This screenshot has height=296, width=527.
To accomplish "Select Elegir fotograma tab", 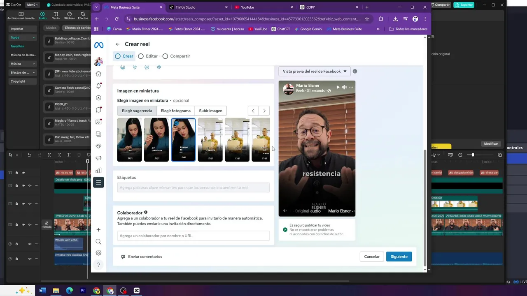I will coord(175,111).
